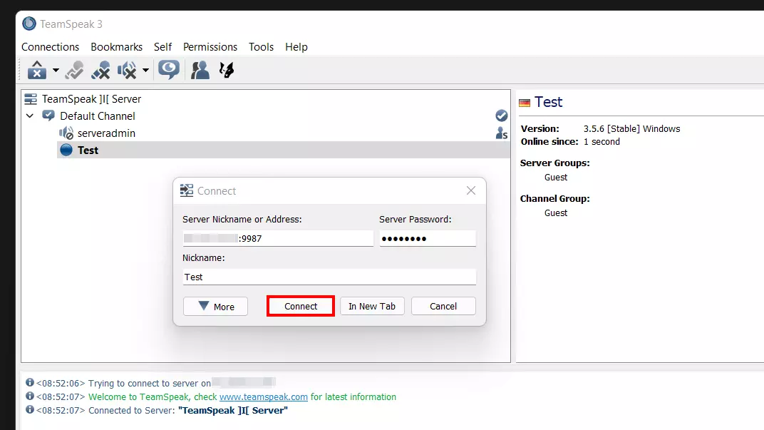Open the Connections menu
The width and height of the screenshot is (764, 430).
coord(50,47)
